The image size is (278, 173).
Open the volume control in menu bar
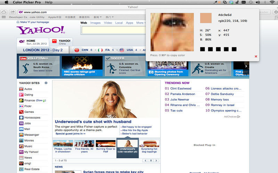pyautogui.click(x=257, y=2)
